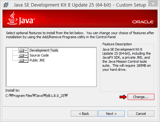Viewport: 160px width, 122px height.
Task: Open the Development Tools feature drive dropdown
Action: click(x=23, y=50)
